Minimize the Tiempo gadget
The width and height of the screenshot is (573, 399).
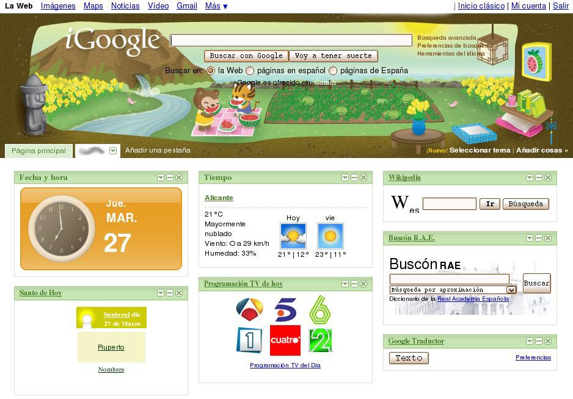pyautogui.click(x=354, y=178)
